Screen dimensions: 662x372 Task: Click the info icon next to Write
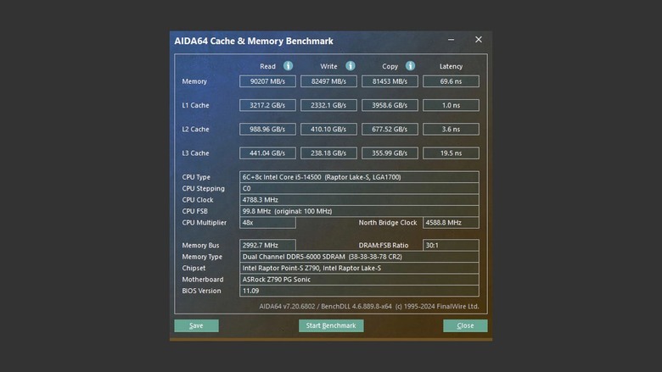coord(351,66)
